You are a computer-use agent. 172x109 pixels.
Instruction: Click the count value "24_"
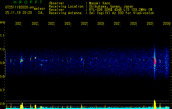click(x=41, y=13)
